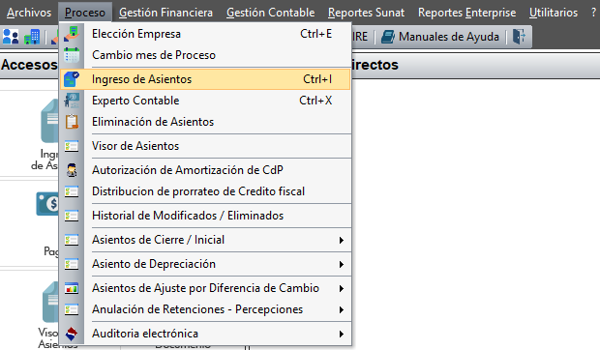600x350 pixels.
Task: Choose Visor de Asientos from the menu
Action: pyautogui.click(x=206, y=146)
